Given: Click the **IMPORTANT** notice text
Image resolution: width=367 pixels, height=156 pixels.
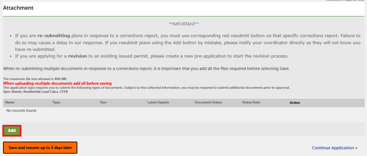Looking at the screenshot, I should [184, 24].
